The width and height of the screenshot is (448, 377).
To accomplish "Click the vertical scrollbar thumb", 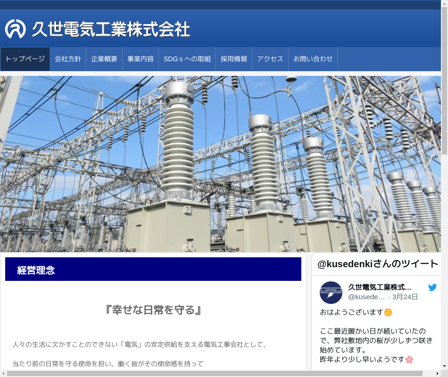I will point(444,81).
